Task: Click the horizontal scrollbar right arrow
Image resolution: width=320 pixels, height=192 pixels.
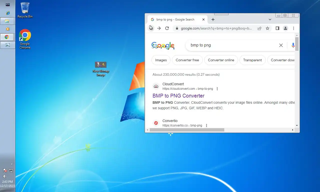Action: [x=293, y=130]
